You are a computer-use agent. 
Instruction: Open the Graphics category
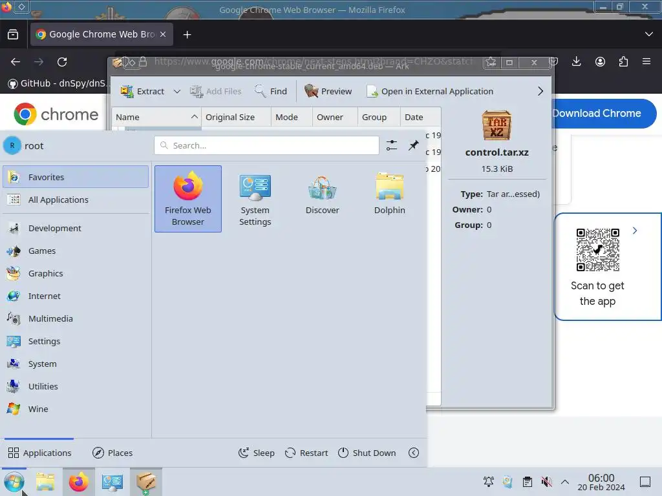(x=76, y=273)
